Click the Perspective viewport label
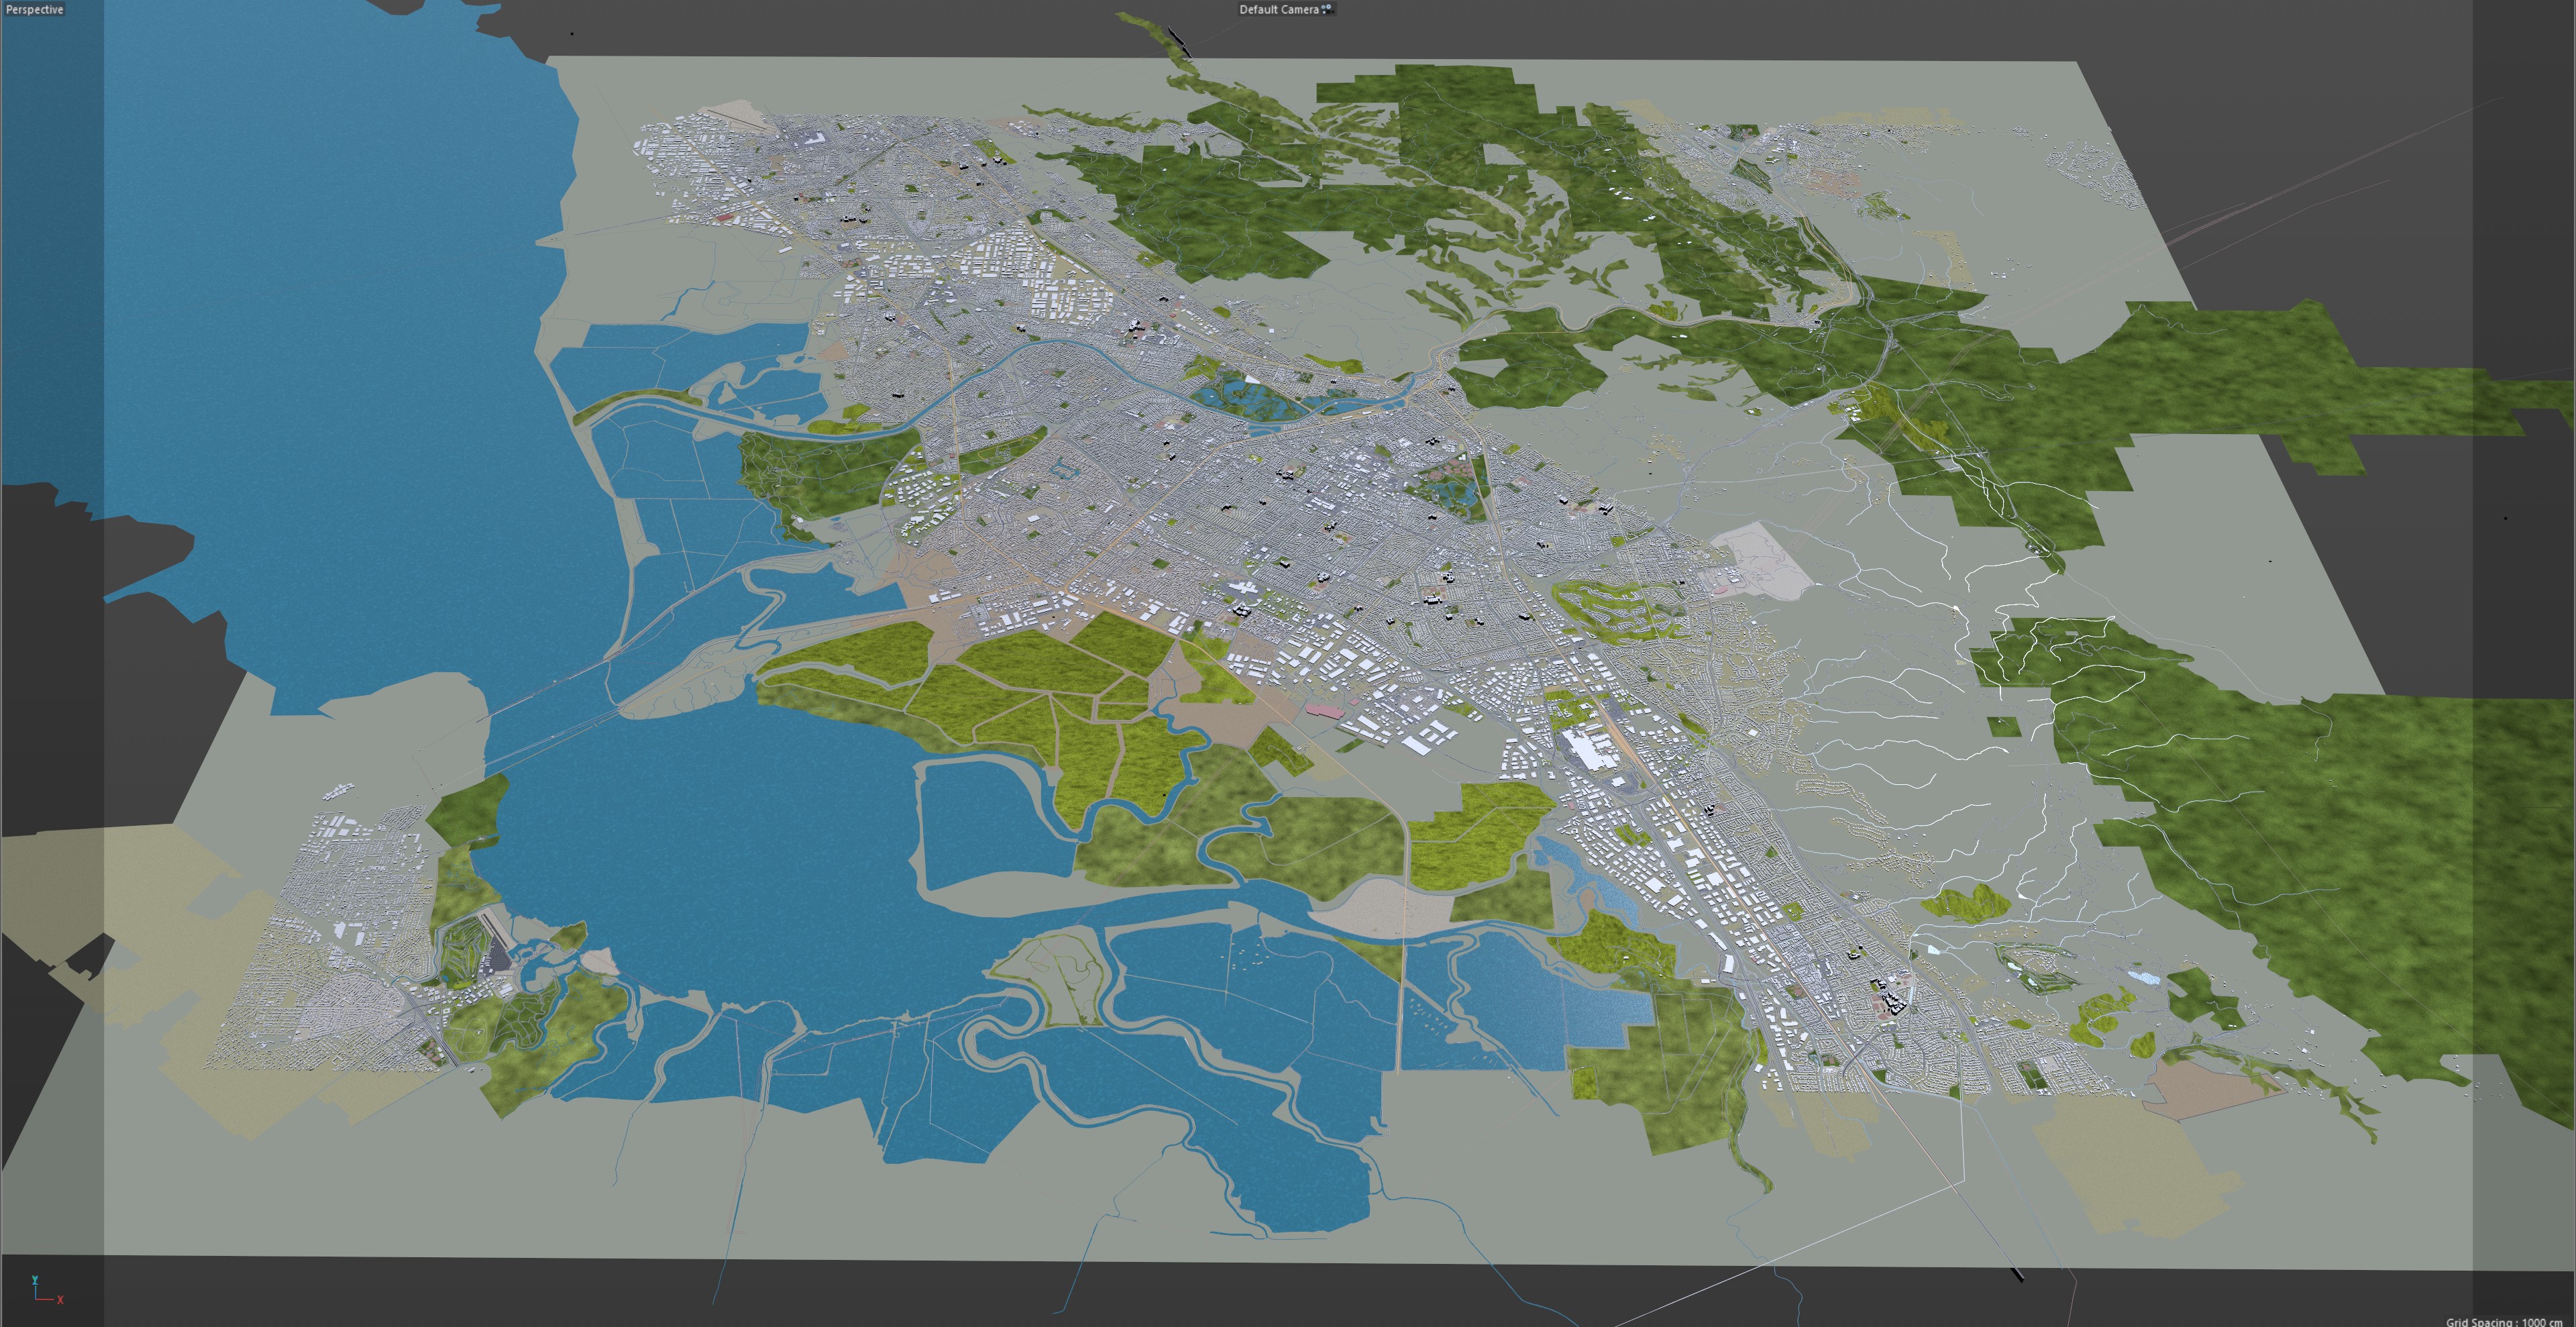Screen dimensions: 2576x1327 point(34,9)
